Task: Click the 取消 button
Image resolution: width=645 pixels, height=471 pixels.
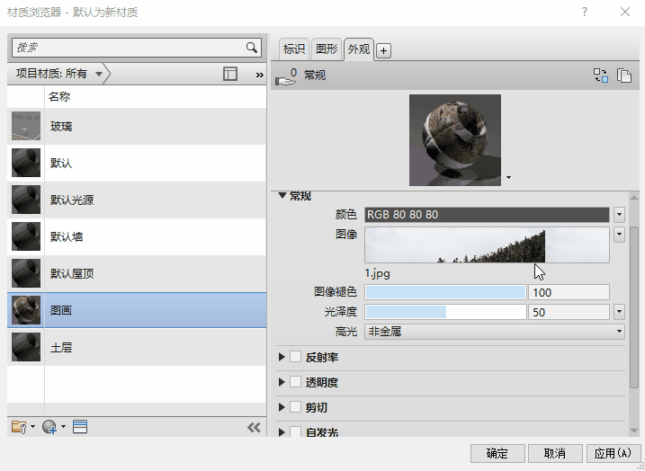Action: click(x=555, y=453)
